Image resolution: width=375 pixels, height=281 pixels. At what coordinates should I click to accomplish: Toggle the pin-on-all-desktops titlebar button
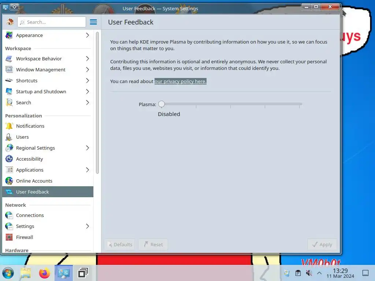(x=14, y=7)
